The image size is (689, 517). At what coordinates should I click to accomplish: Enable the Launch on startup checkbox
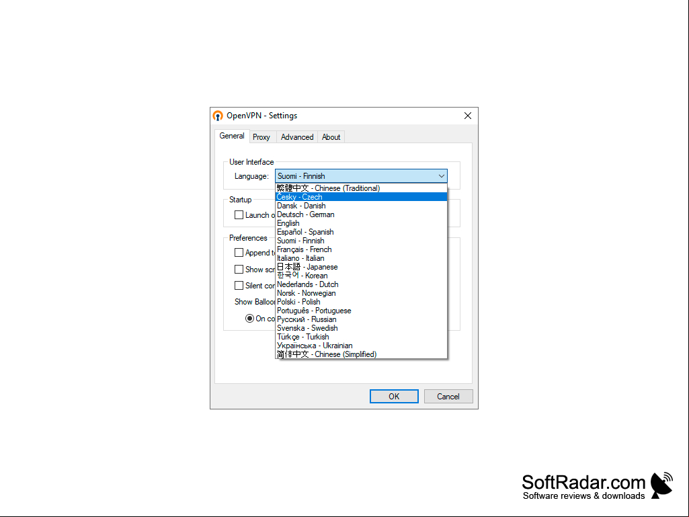tap(239, 215)
